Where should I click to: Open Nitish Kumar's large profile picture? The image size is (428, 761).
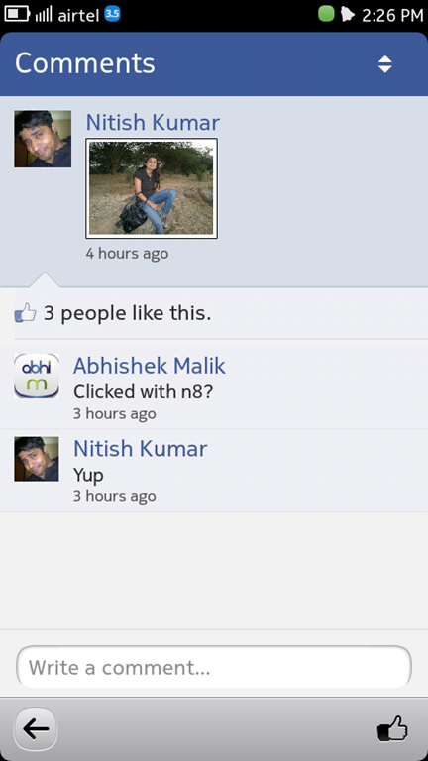click(43, 139)
